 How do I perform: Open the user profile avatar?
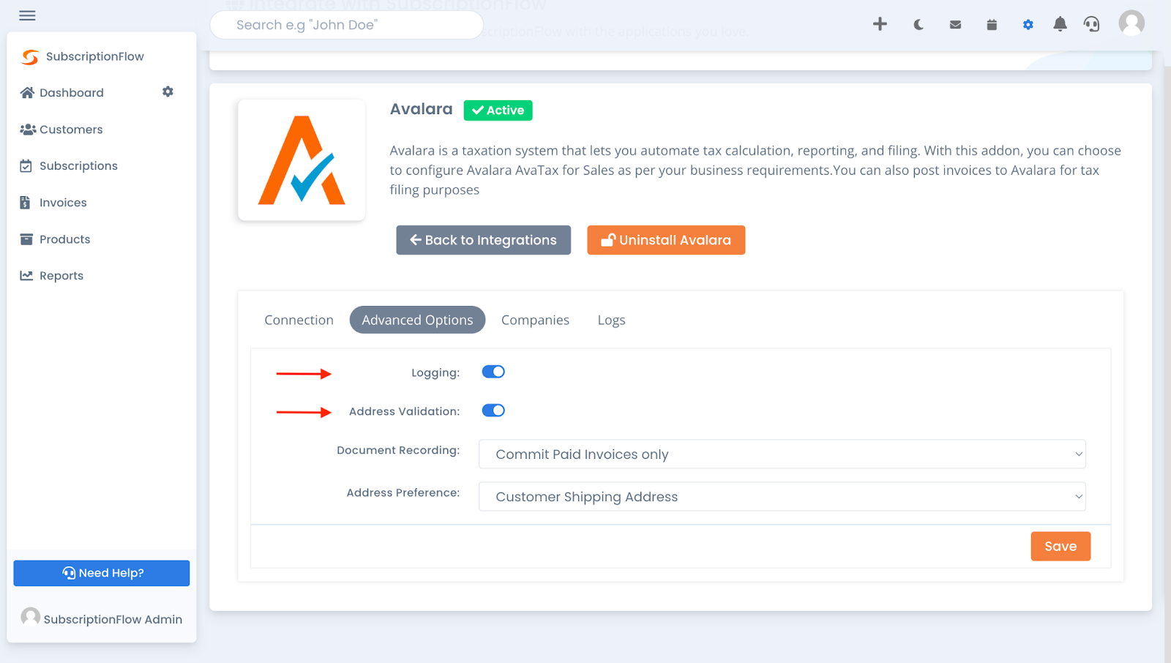tap(1131, 23)
